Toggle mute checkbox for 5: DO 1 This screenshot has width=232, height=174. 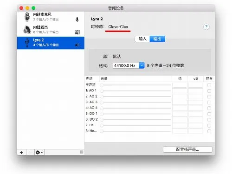tap(209, 114)
